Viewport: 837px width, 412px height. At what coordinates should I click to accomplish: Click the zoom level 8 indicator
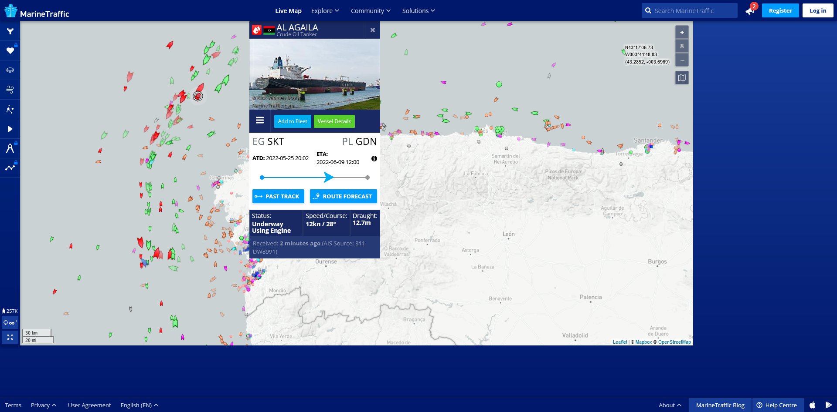682,46
